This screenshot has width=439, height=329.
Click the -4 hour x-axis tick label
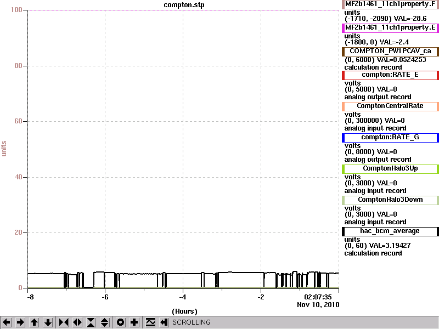point(183,297)
